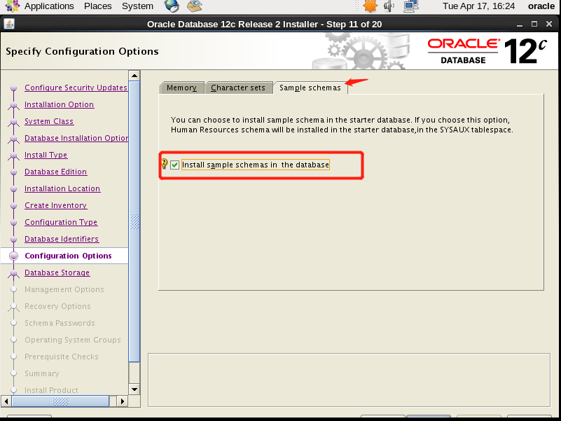561x421 pixels.
Task: Click the date and time clock
Action: click(478, 6)
